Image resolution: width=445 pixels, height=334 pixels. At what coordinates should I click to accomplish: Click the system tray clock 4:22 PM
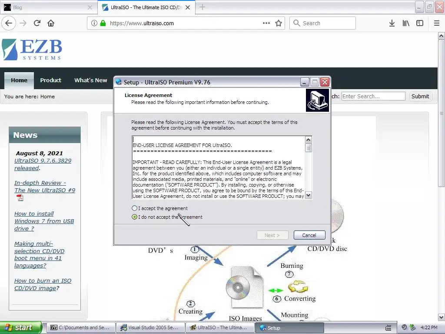(x=429, y=327)
